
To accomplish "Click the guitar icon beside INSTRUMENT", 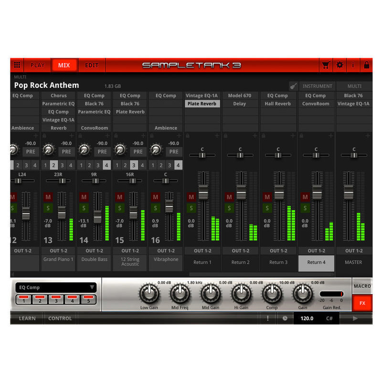I will coord(294,86).
